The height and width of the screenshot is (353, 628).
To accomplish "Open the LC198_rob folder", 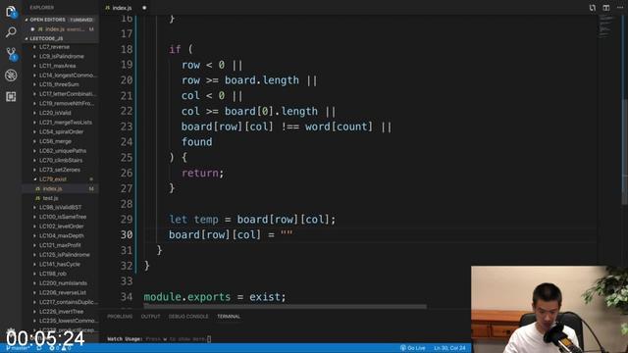I will (x=52, y=274).
